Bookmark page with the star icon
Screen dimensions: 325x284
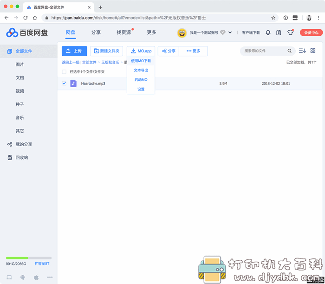click(x=273, y=18)
